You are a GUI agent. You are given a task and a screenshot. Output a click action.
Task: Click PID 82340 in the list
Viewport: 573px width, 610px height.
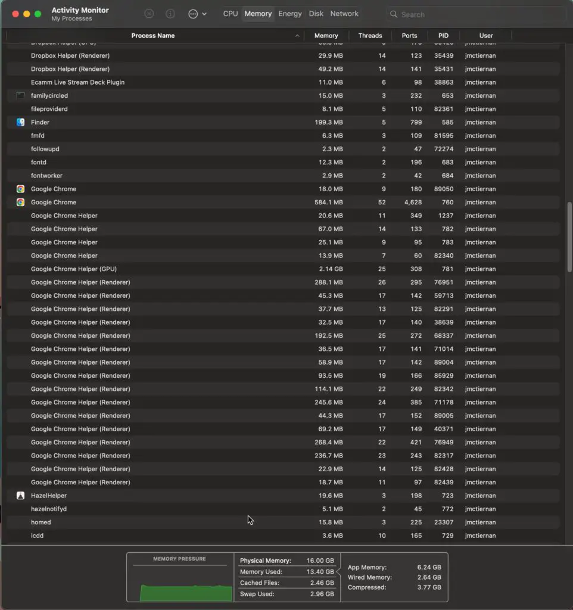point(444,256)
